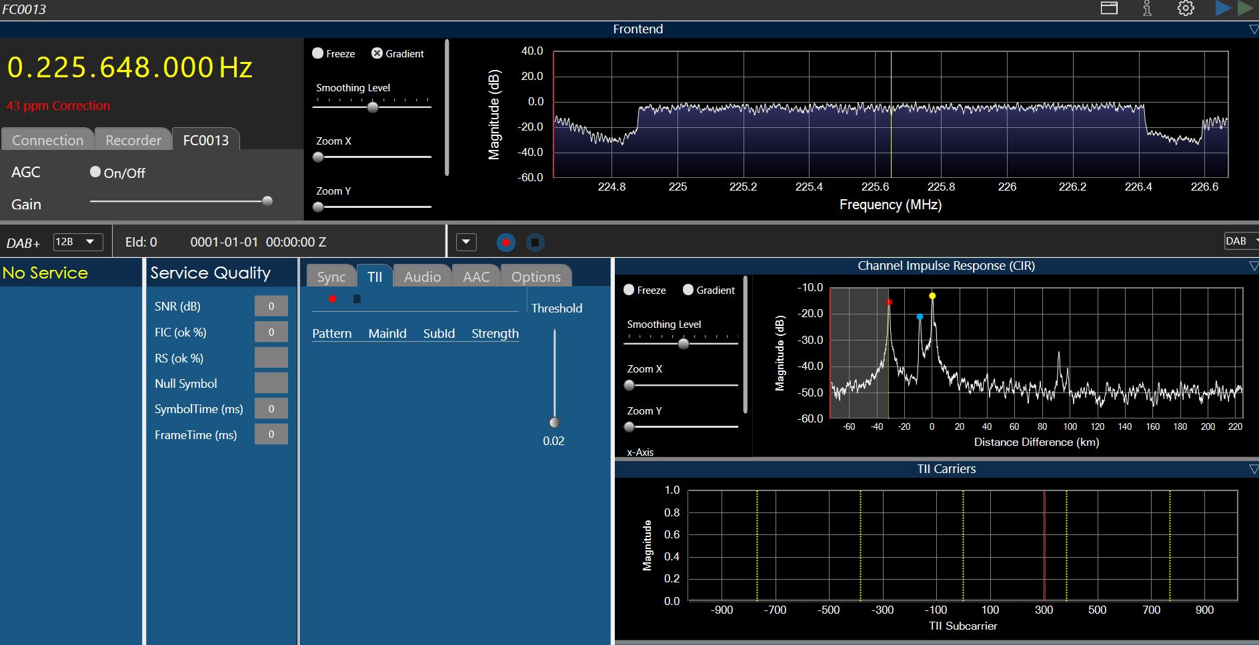Image resolution: width=1259 pixels, height=645 pixels.
Task: Open settings with the gear icon
Action: click(x=1186, y=9)
